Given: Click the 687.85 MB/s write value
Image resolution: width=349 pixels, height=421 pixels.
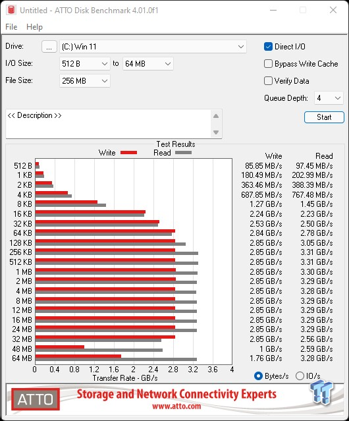Looking at the screenshot, I should (261, 194).
